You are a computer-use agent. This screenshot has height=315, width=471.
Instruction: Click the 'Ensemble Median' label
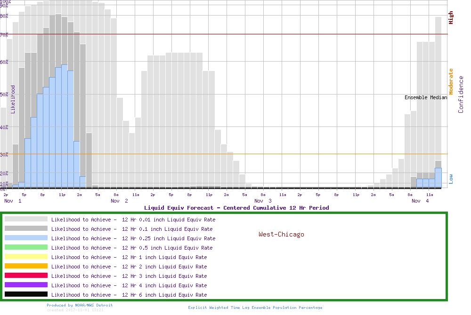[426, 97]
